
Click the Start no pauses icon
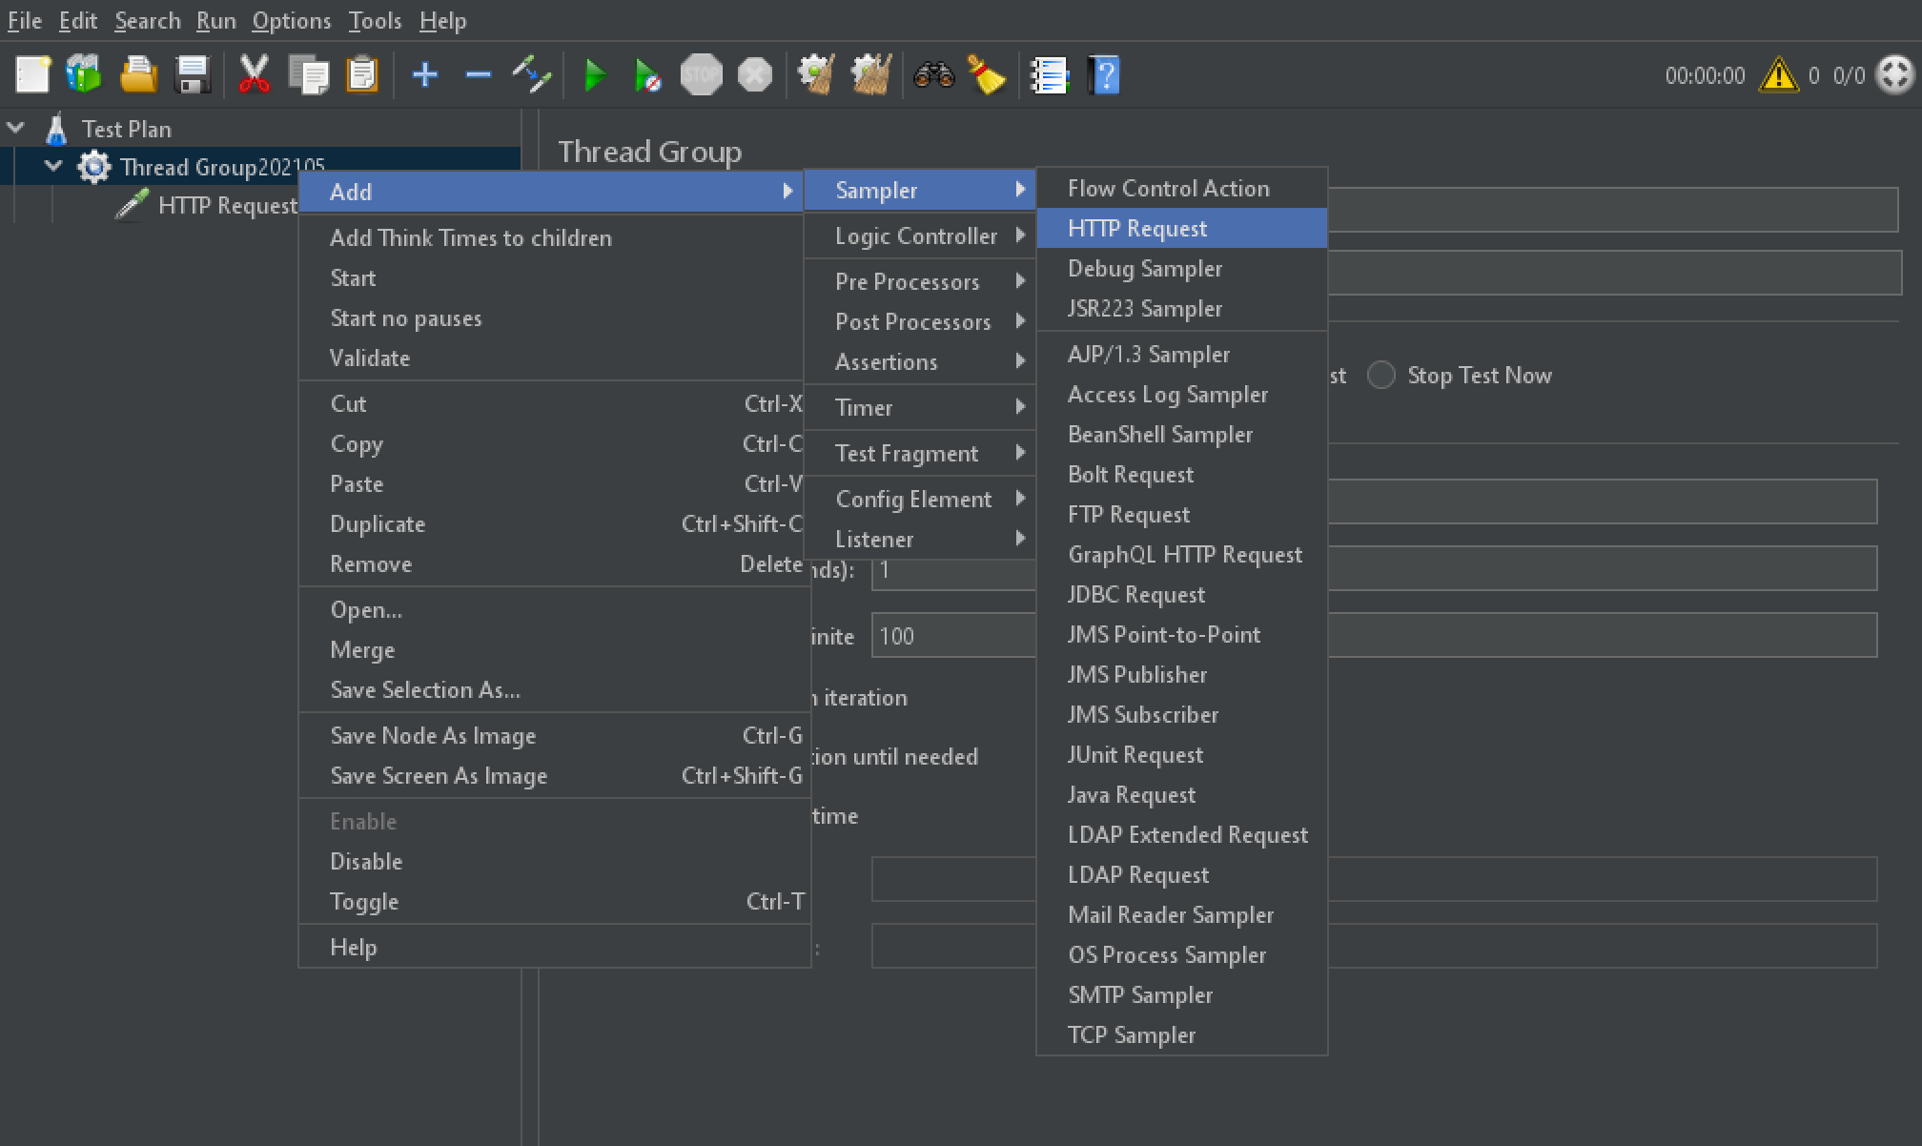(x=647, y=74)
